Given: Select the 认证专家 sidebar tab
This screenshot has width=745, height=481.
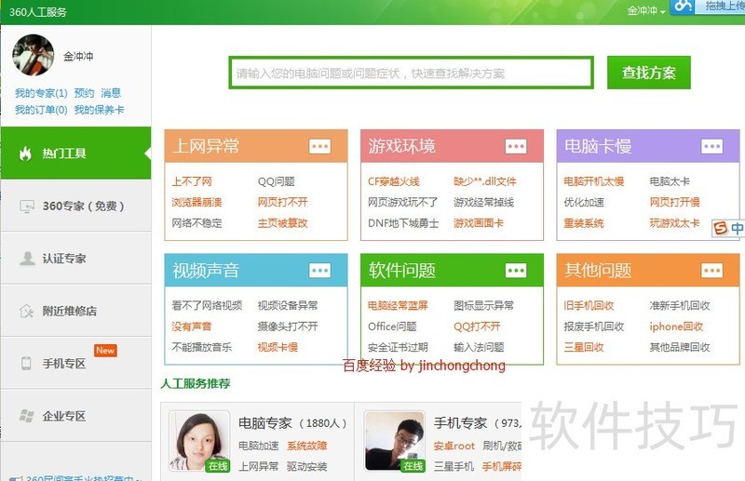Looking at the screenshot, I should (76, 259).
